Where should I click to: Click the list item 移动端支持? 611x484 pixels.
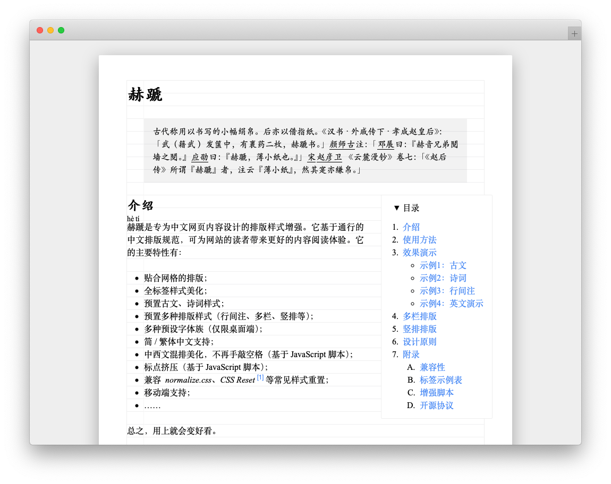coord(167,393)
